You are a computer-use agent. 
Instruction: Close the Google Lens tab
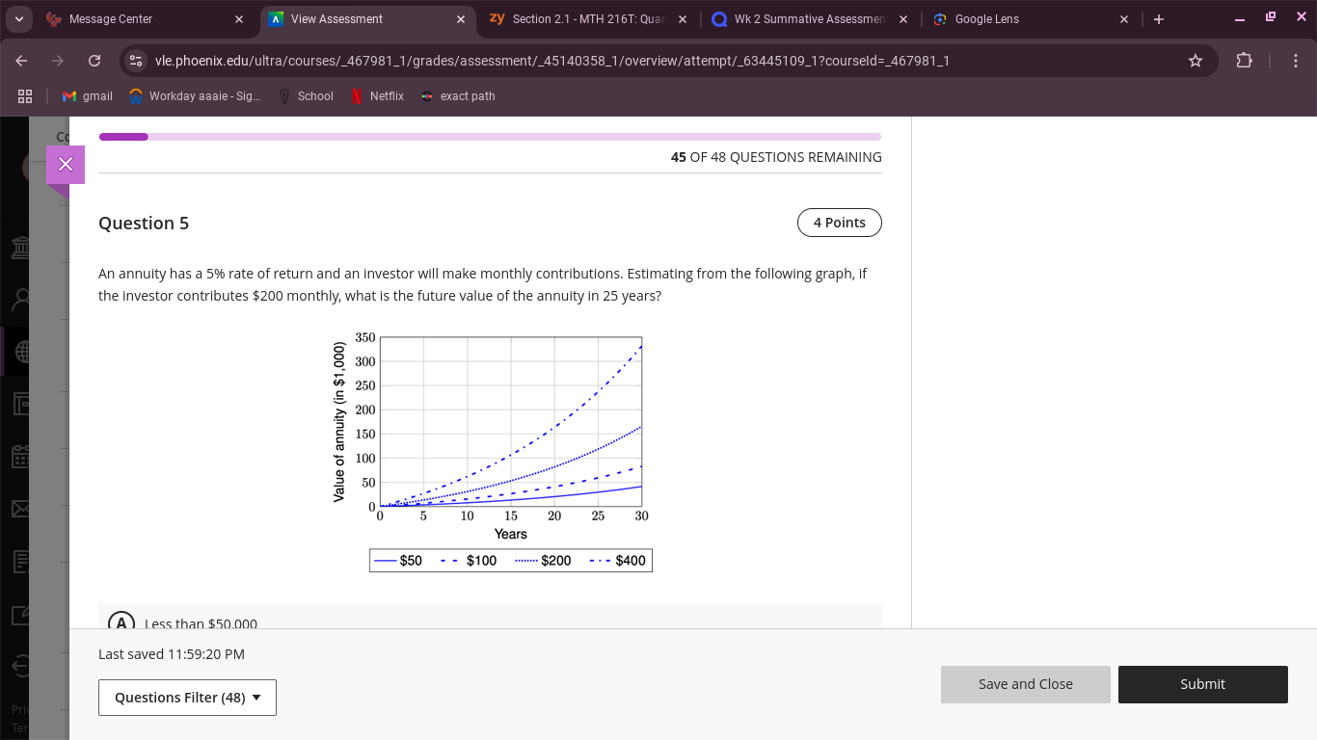(1124, 19)
